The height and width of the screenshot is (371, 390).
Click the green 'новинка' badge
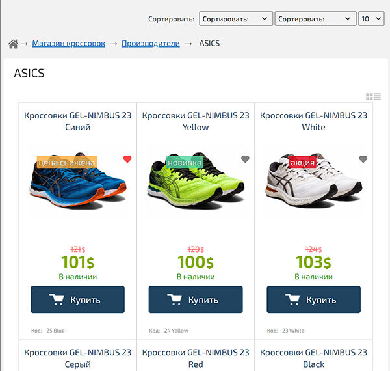[x=185, y=162]
